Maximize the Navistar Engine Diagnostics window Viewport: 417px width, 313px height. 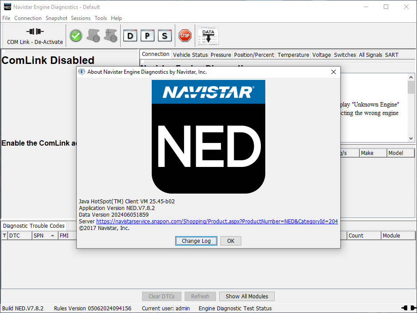pos(386,7)
